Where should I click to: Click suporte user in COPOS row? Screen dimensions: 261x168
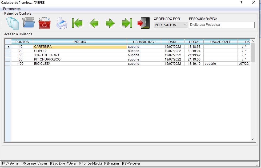click(x=144, y=51)
